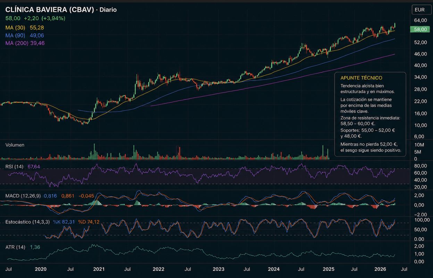
Task: Select the price change +2,20 value
Action: [31, 18]
